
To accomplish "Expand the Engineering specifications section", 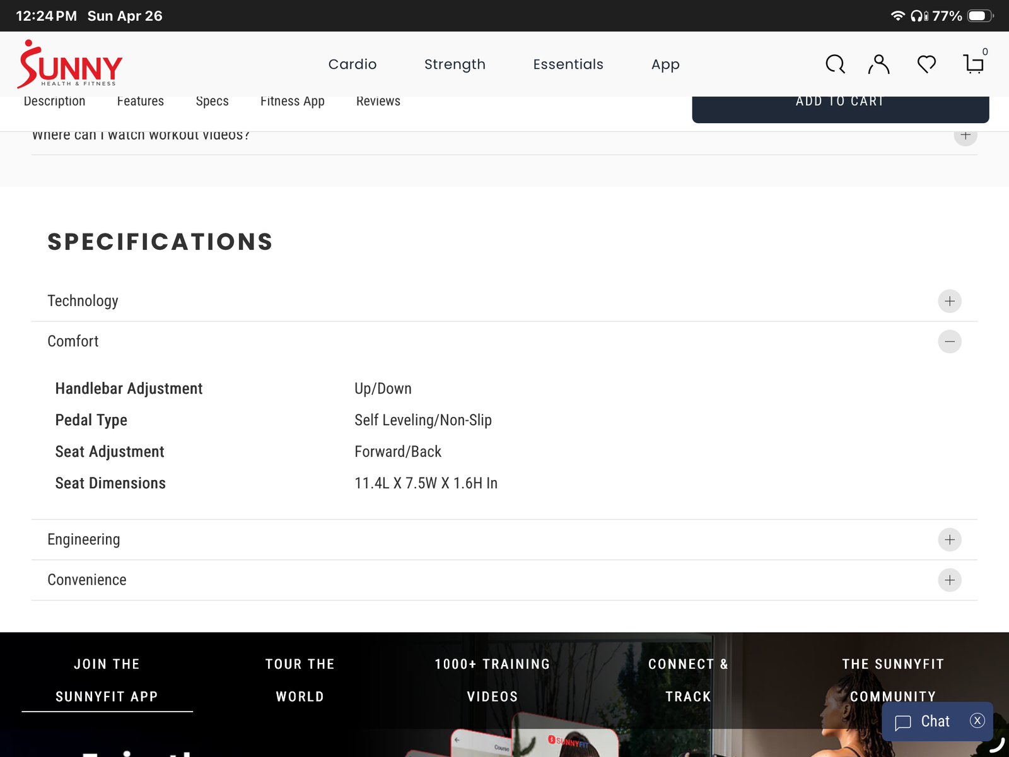I will pyautogui.click(x=949, y=539).
